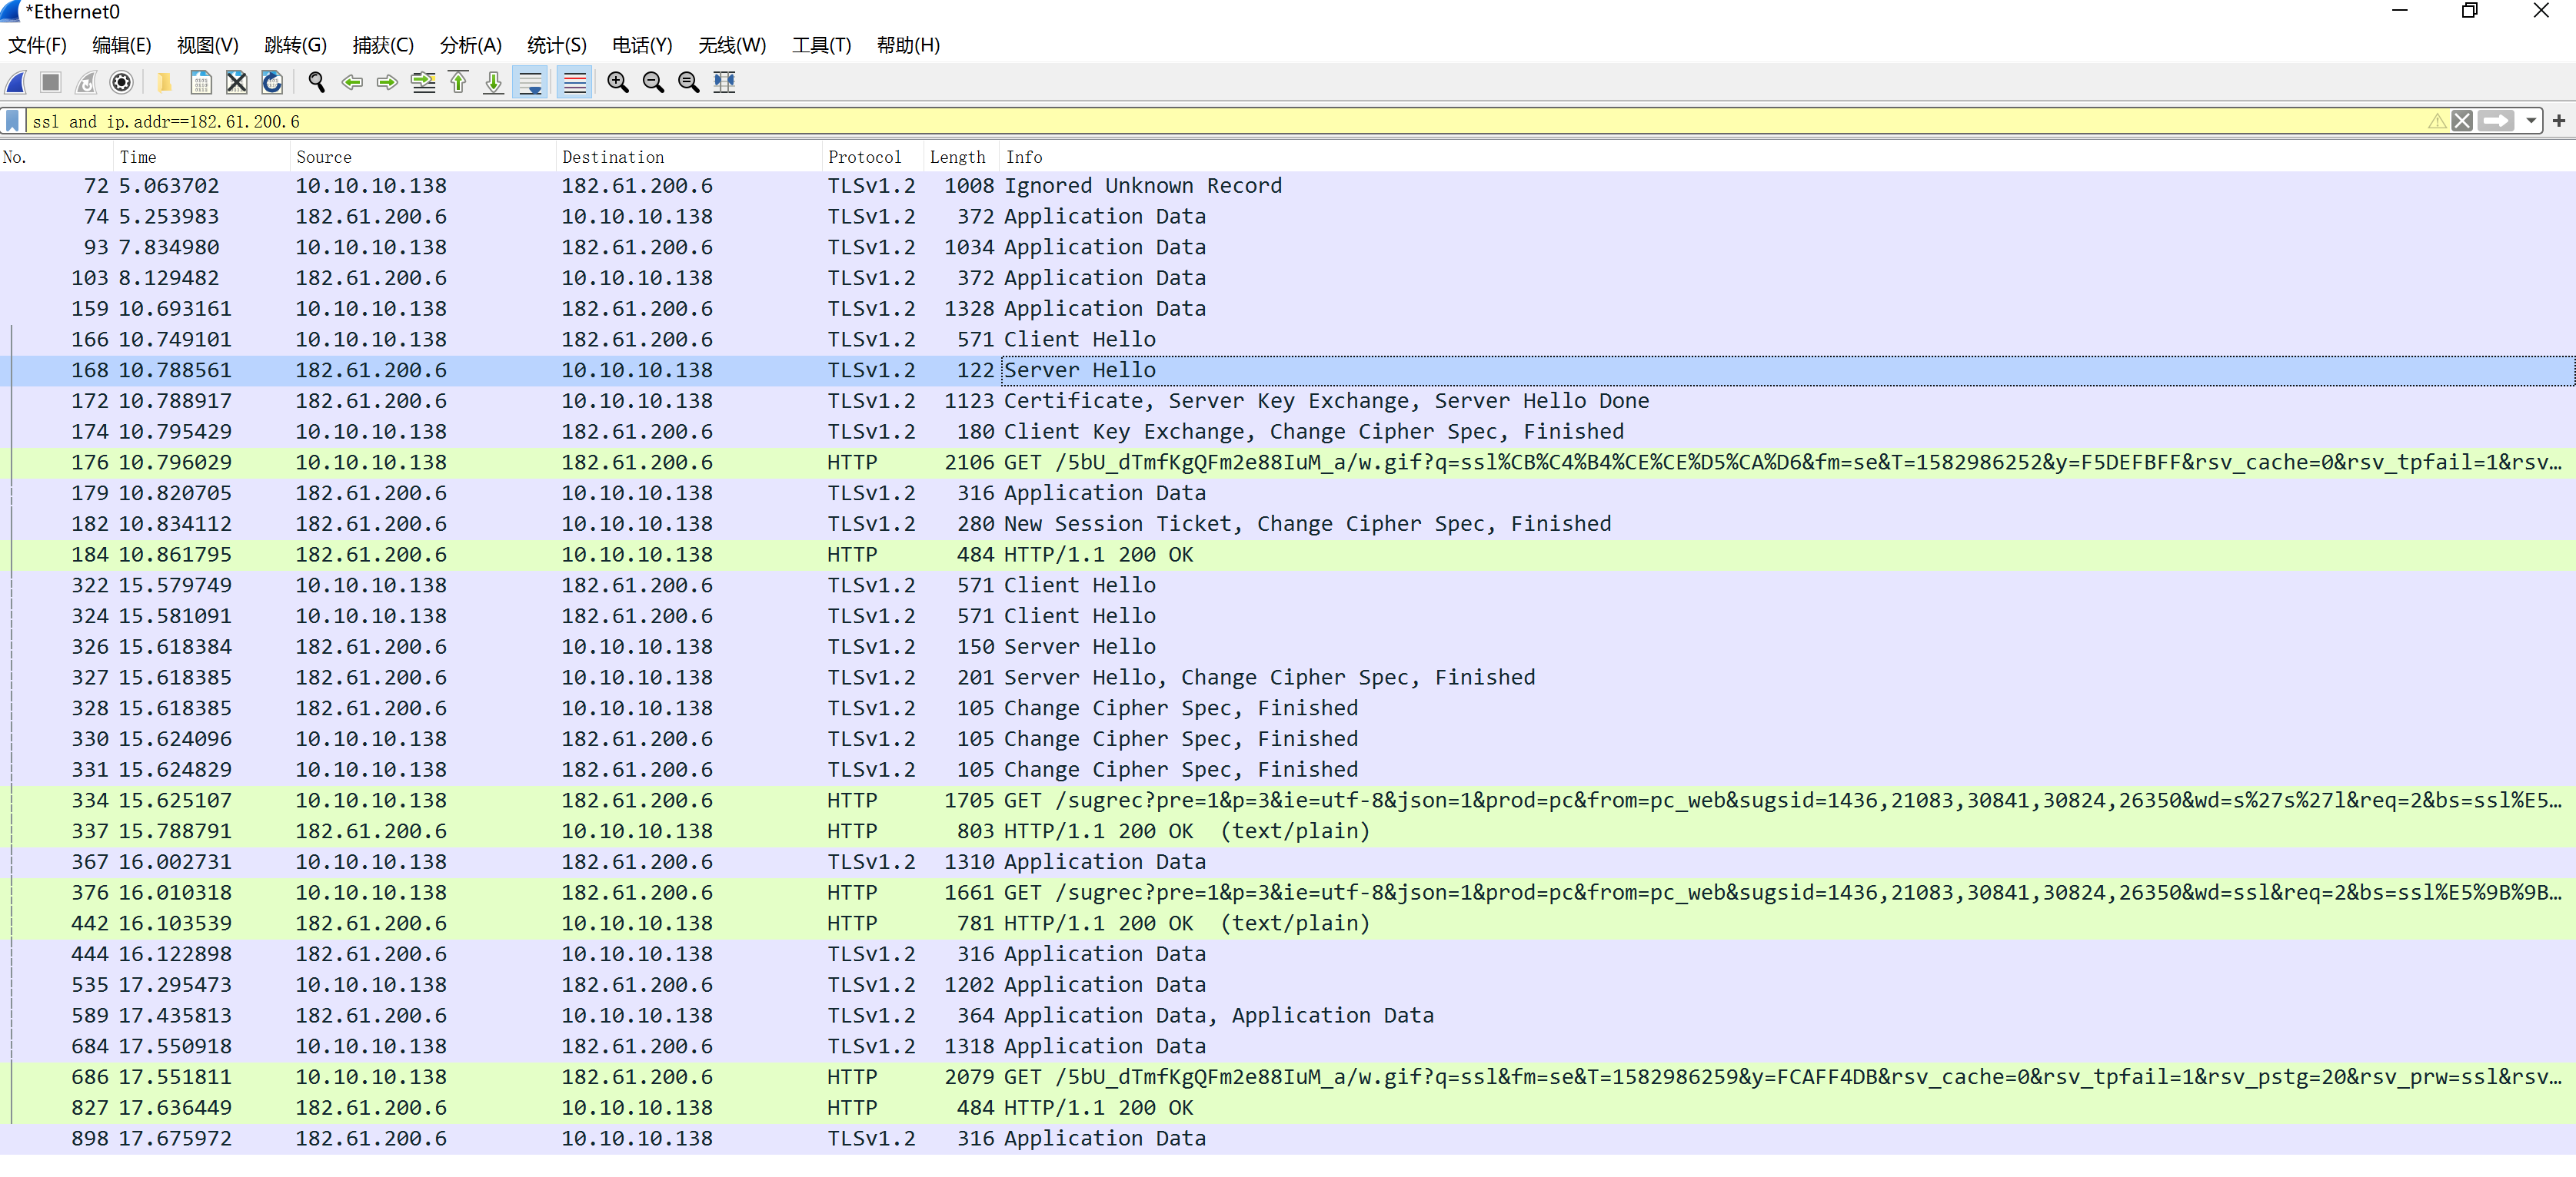Open a saved capture file
2576x1177 pixels.
coord(164,82)
